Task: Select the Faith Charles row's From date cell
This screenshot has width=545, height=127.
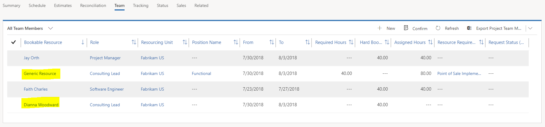Action: point(253,89)
